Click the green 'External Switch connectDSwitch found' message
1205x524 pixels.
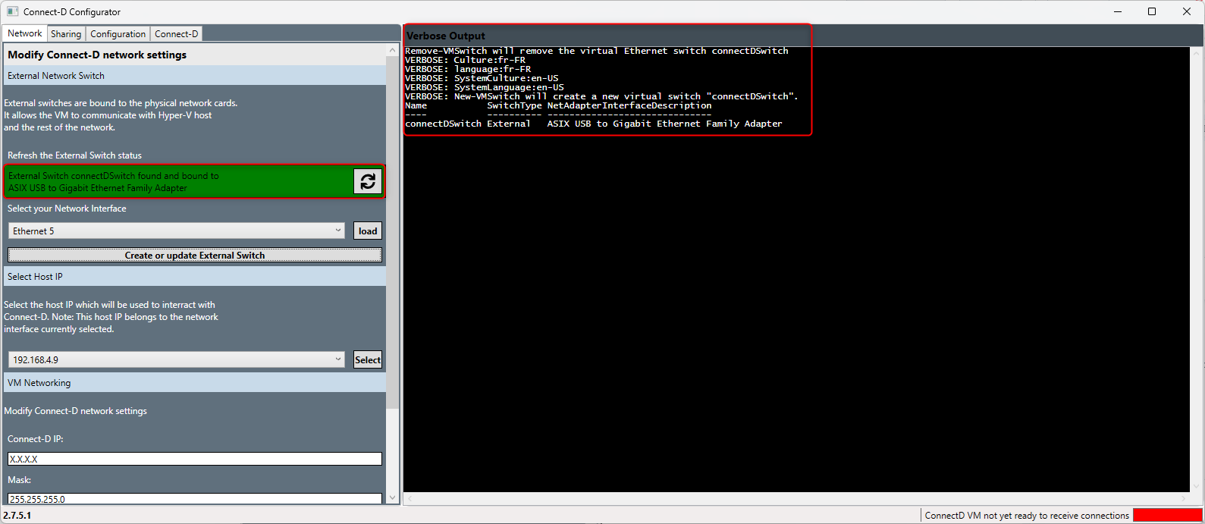[x=114, y=182]
